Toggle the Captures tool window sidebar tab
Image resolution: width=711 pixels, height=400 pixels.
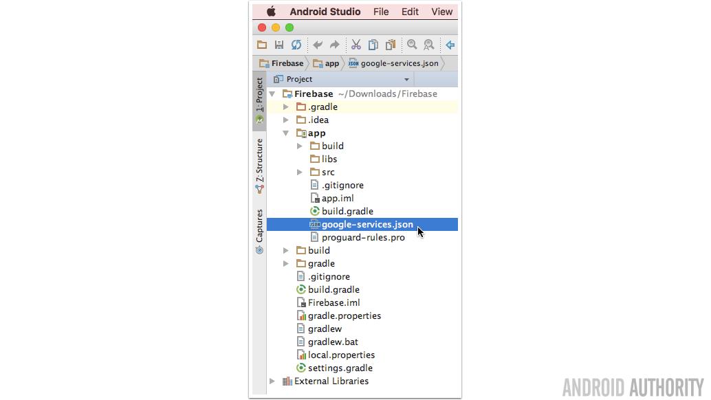point(259,224)
